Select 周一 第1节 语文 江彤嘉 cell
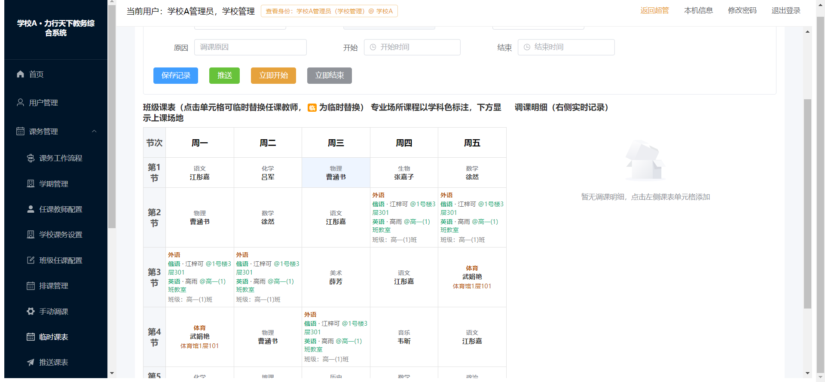 point(200,173)
